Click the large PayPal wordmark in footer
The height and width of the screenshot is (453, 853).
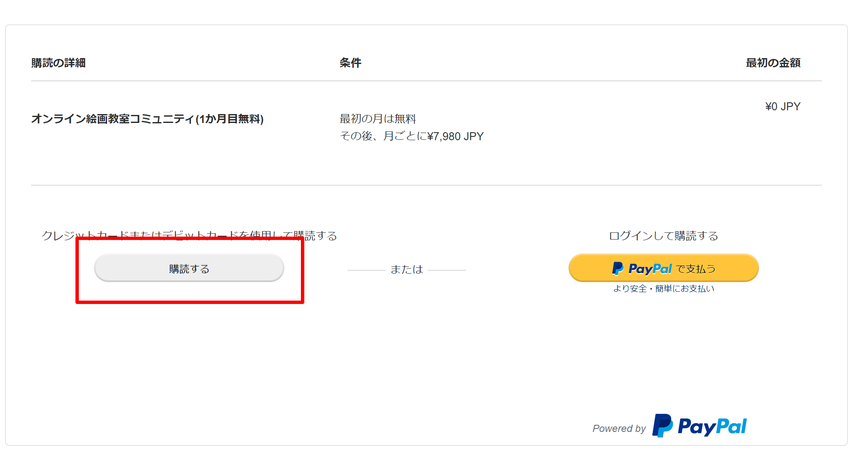[712, 426]
